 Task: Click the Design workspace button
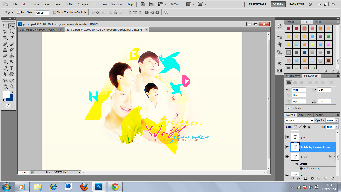278,4
